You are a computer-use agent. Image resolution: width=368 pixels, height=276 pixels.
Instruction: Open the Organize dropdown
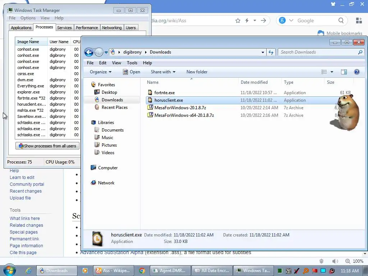(x=101, y=72)
